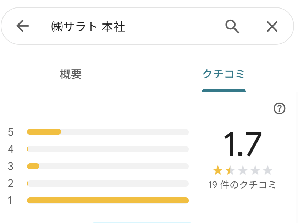Image resolution: width=298 pixels, height=223 pixels.
Task: Clear the search with the X icon
Action: point(272,26)
